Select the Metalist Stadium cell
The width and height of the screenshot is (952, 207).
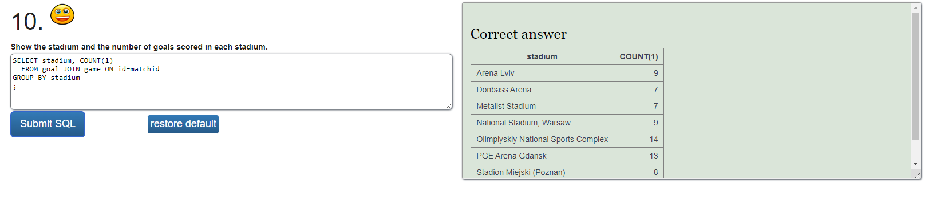(x=542, y=106)
